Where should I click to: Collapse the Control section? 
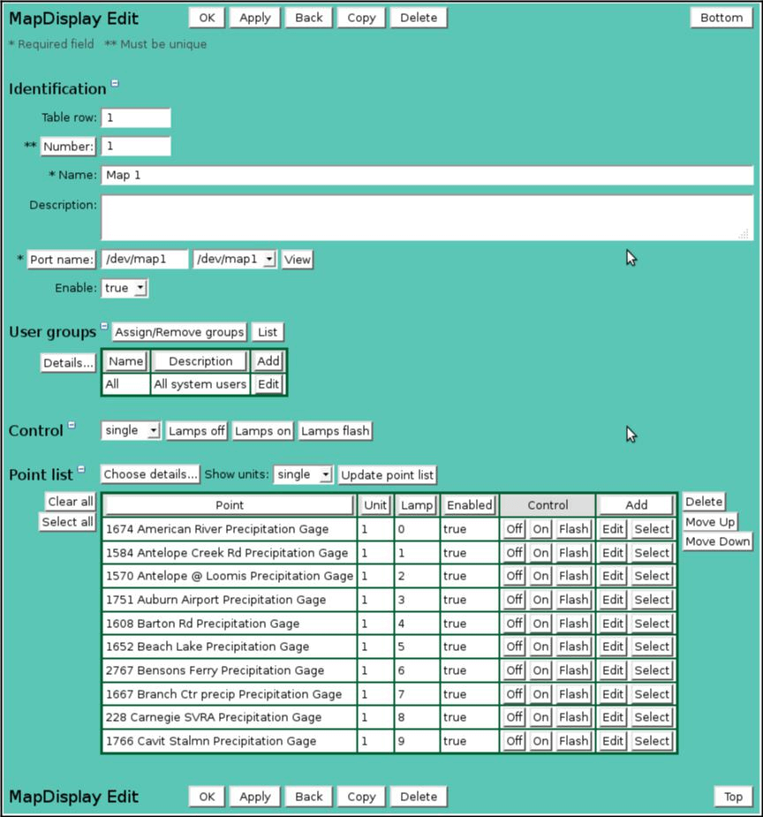tap(72, 425)
